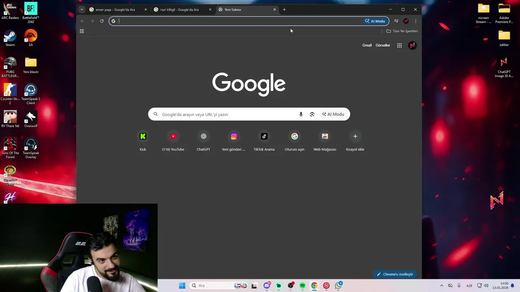Select the Steam desktop icon

click(10, 38)
